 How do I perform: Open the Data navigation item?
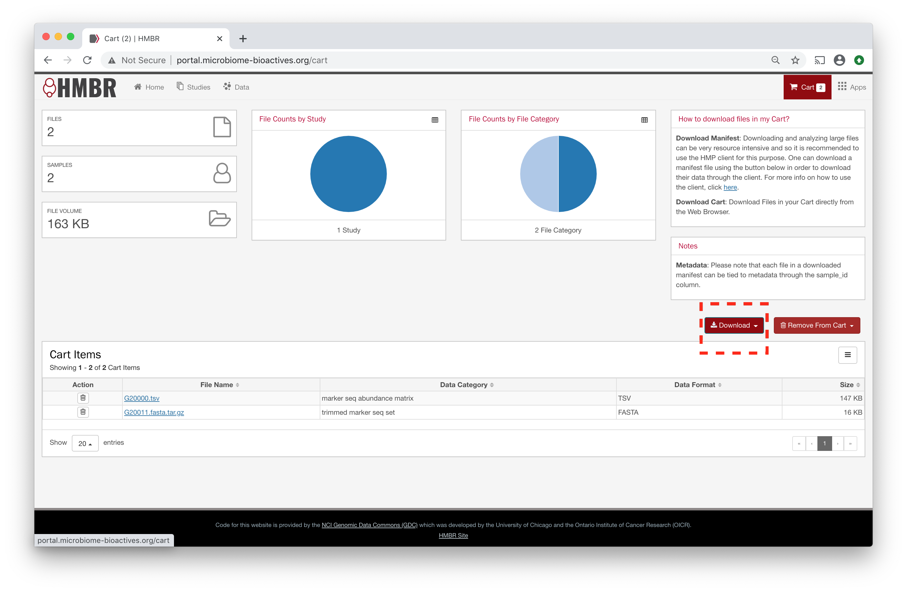236,87
